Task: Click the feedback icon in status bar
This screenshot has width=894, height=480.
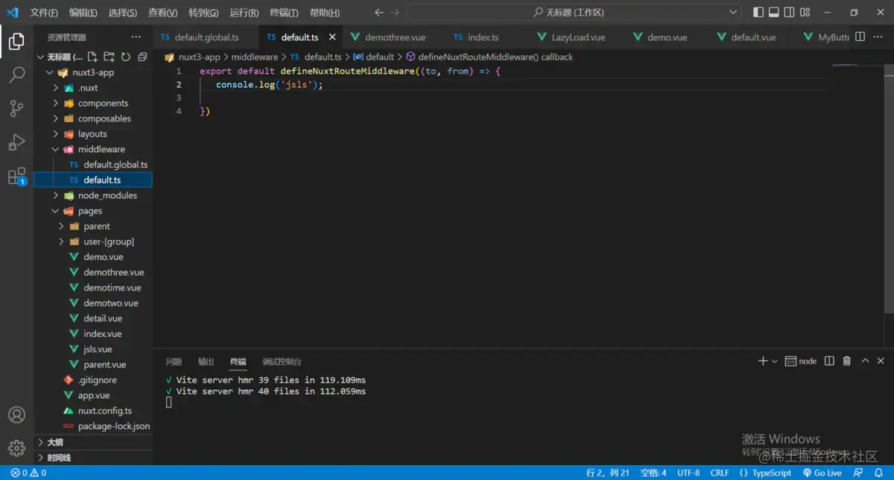Action: [x=859, y=473]
